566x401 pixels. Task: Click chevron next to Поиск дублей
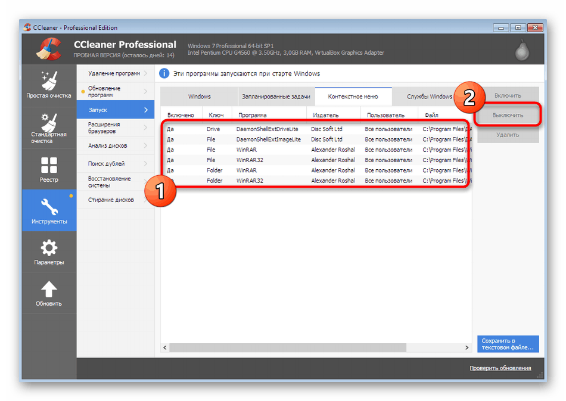tap(146, 163)
